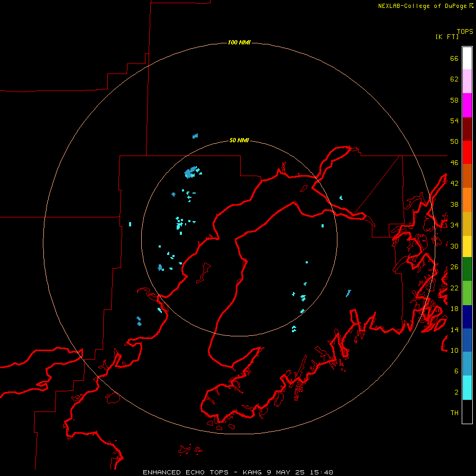Viewport: 476px width, 476px height.
Task: Click the gold 38 kft legend swatch
Action: click(467, 224)
